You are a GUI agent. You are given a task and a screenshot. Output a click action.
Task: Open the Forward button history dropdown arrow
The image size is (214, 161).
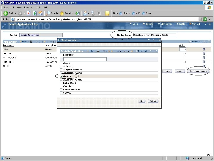click(x=24, y=13)
